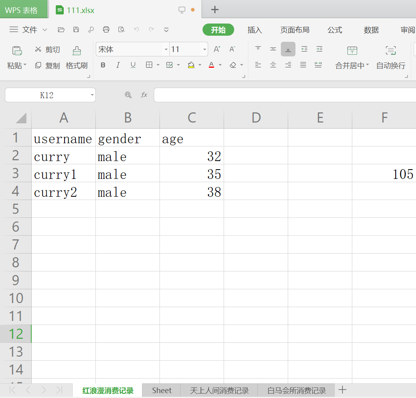This screenshot has height=398, width=416.
Task: Decrease font size with A- icon
Action: pyautogui.click(x=233, y=49)
